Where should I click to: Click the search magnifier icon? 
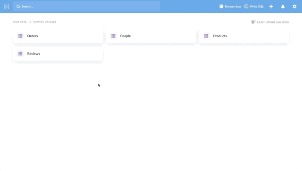click(x=18, y=7)
